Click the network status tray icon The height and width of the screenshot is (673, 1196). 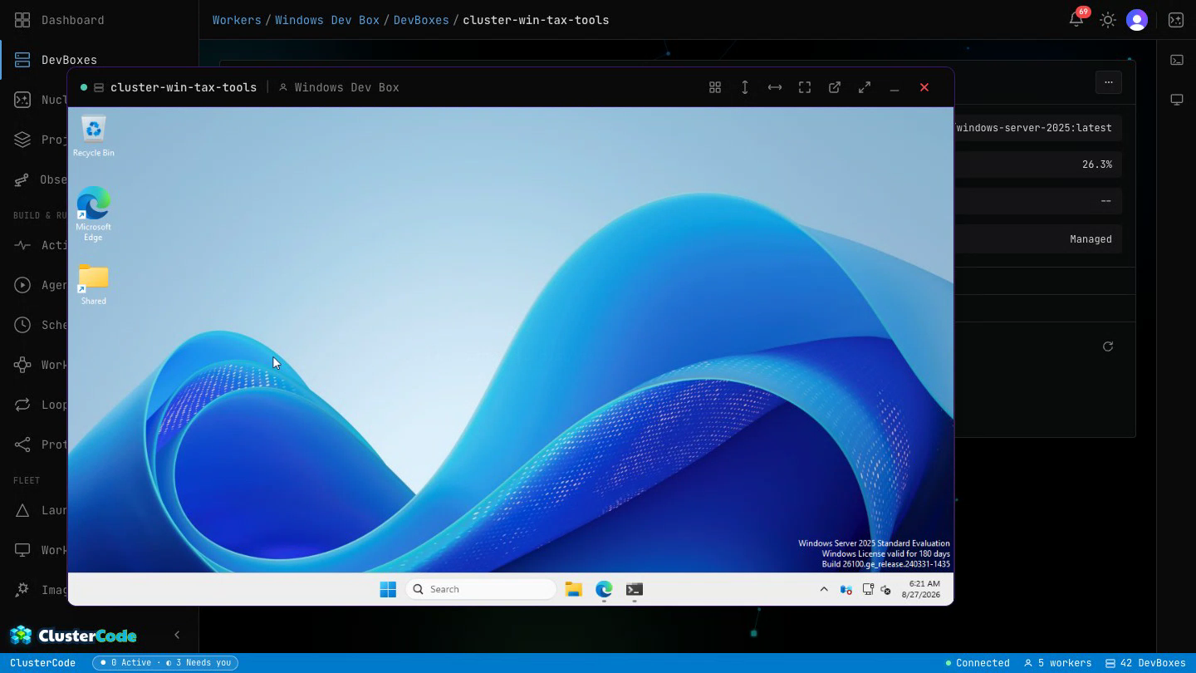point(868,589)
